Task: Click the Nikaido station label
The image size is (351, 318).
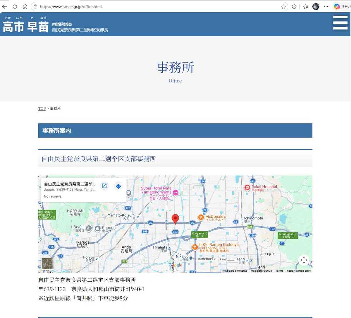Action: click(x=182, y=258)
